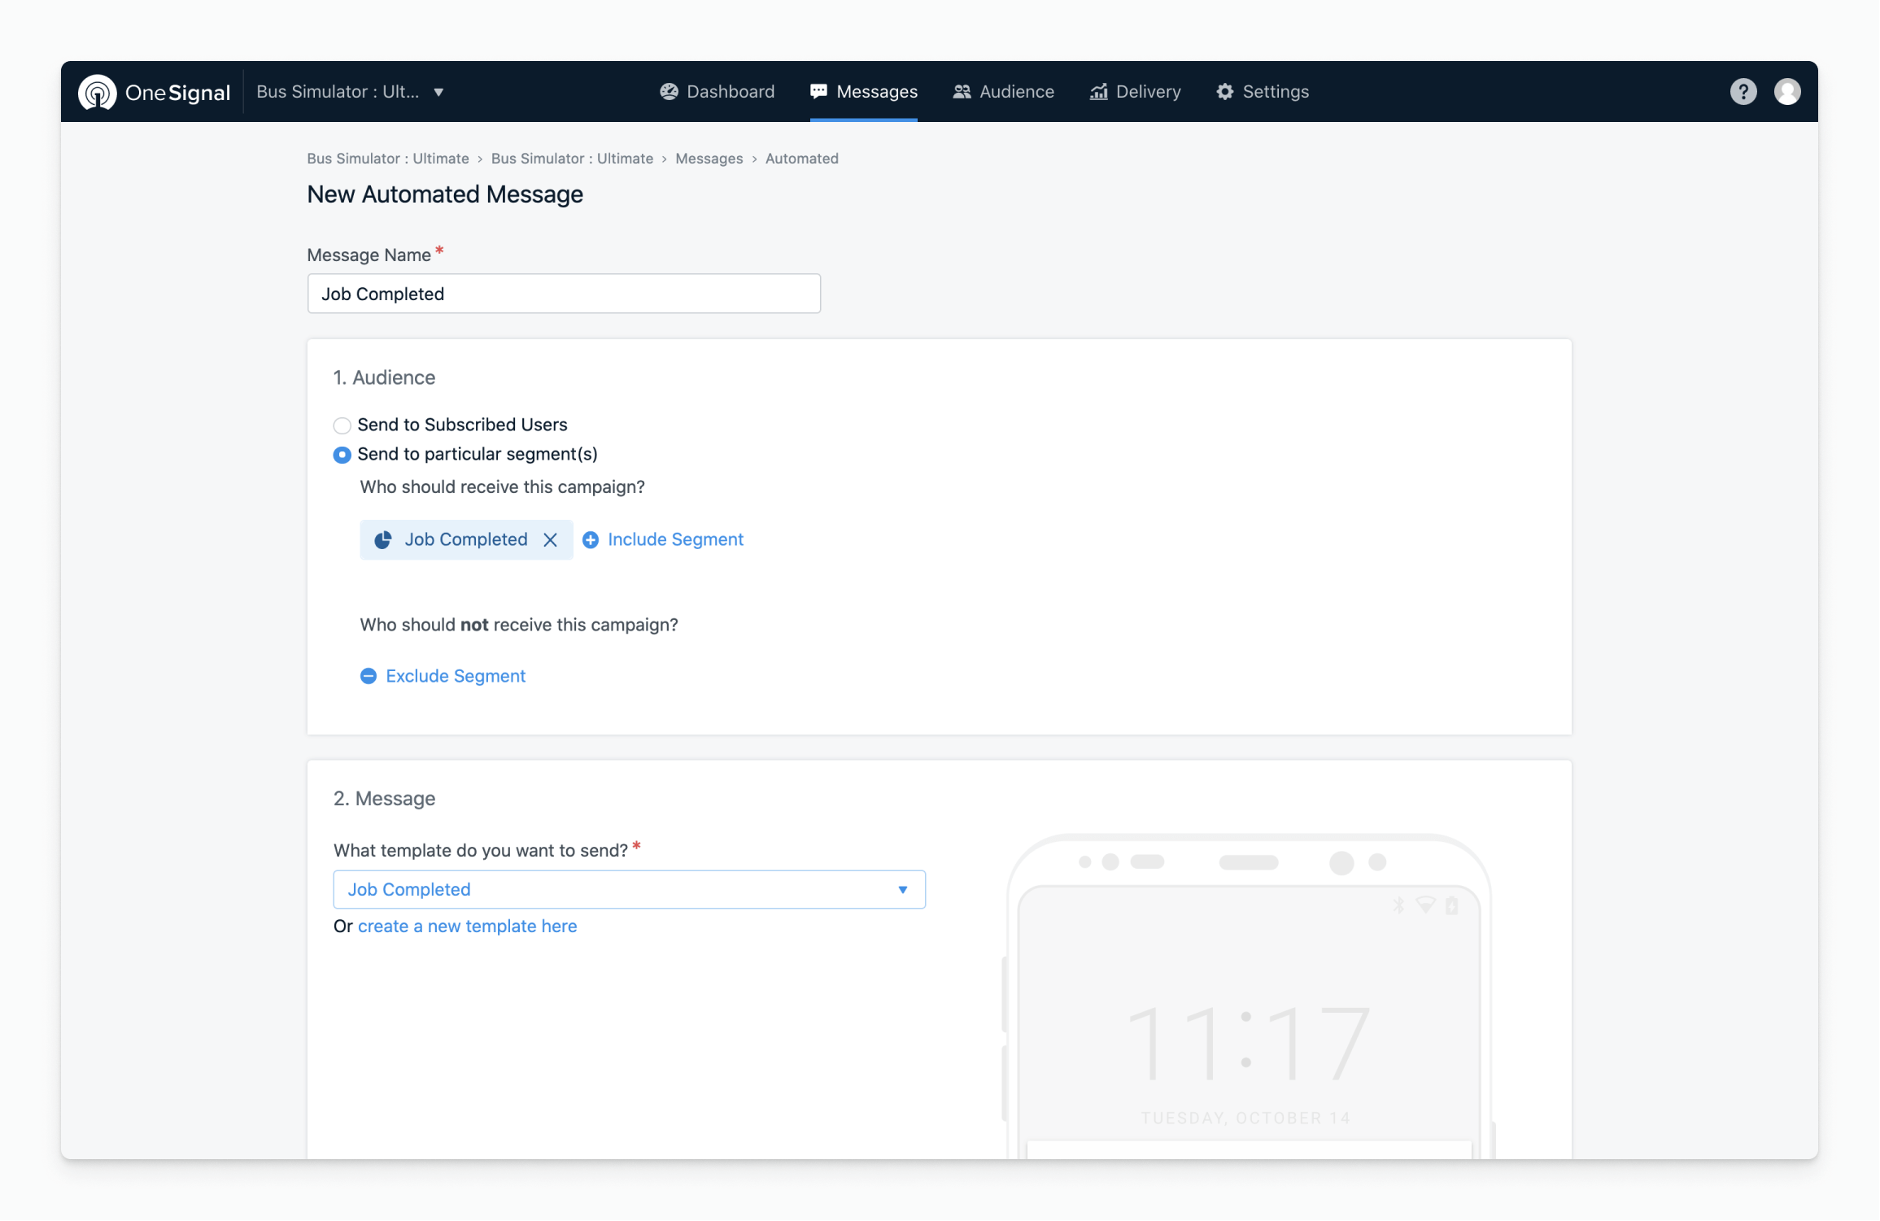The height and width of the screenshot is (1221, 1880).
Task: Click create a new template here
Action: [x=467, y=926]
